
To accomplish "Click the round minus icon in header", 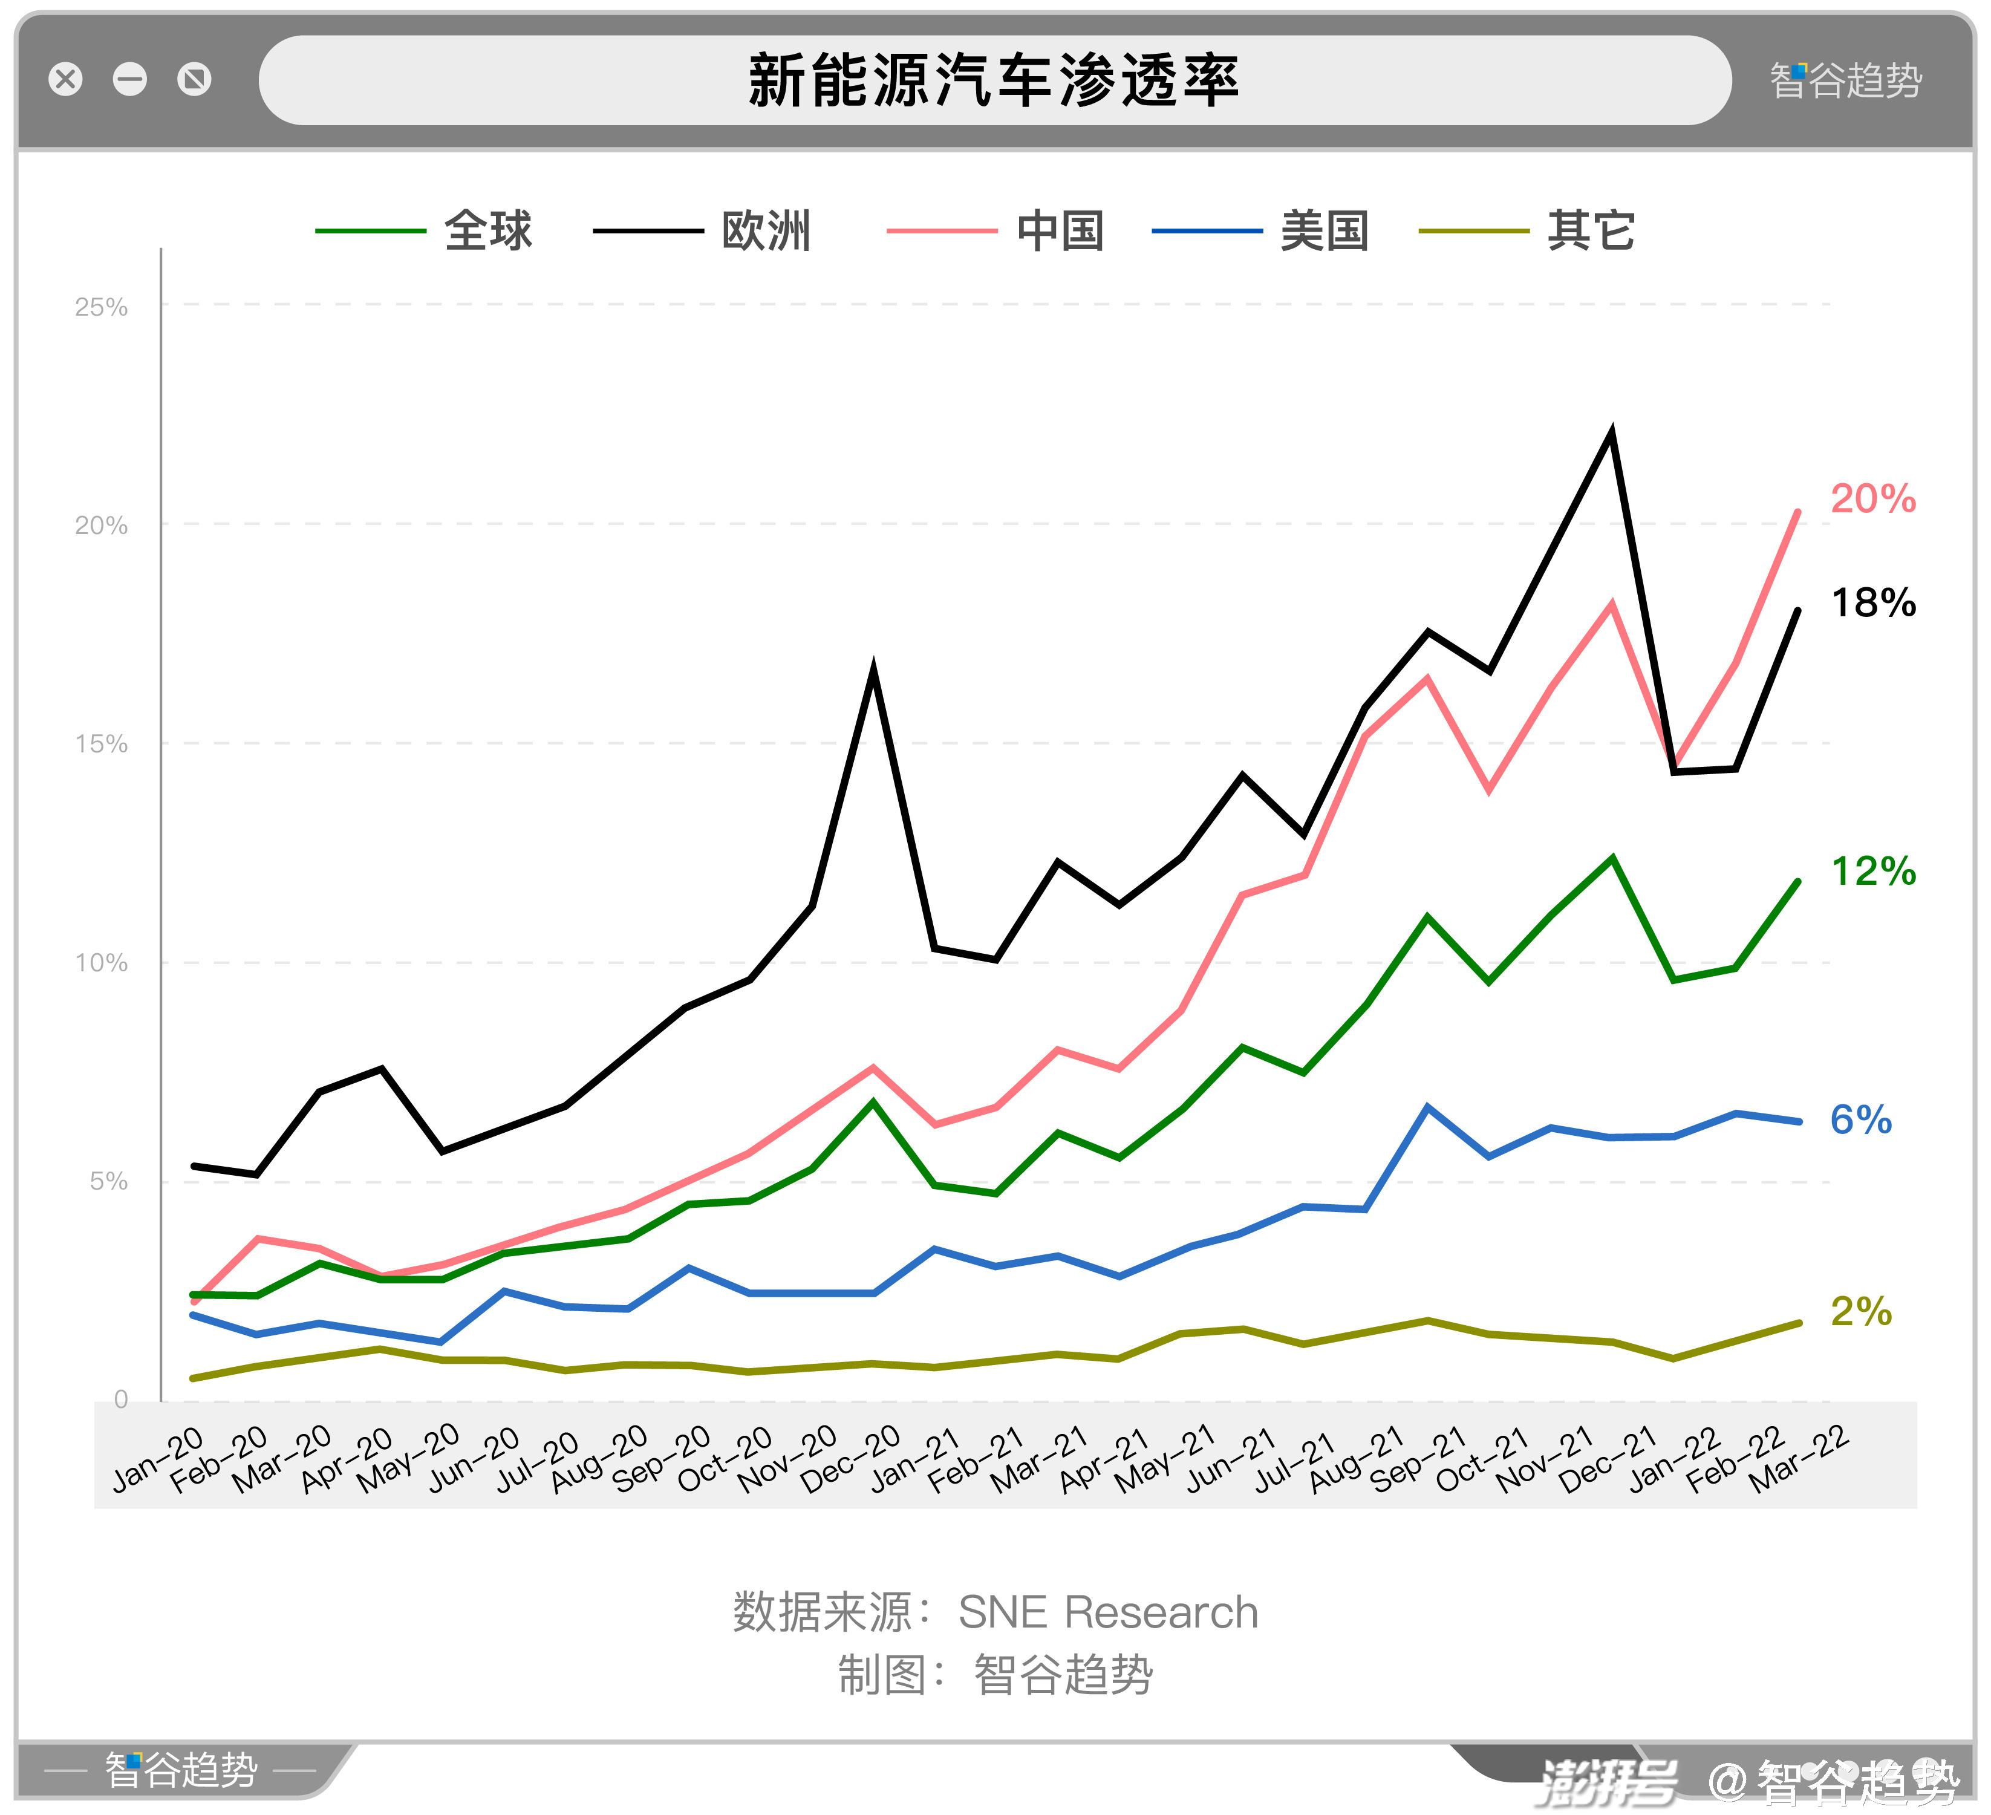I will [x=131, y=79].
